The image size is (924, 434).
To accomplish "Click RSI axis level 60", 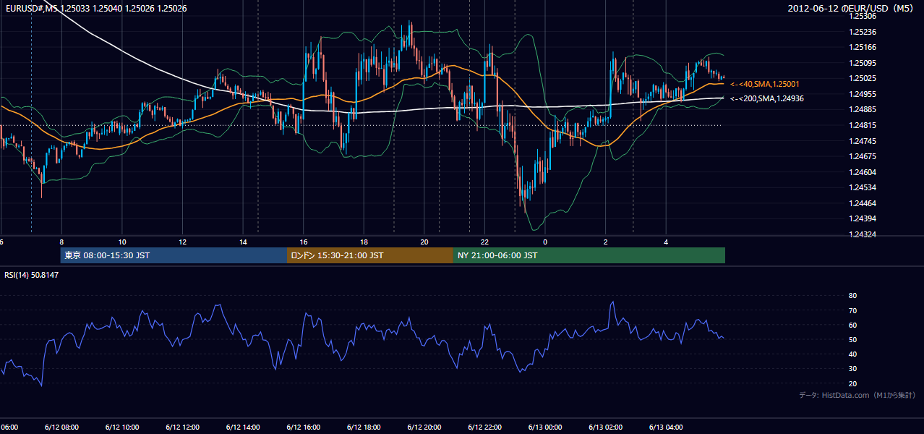I will point(853,325).
